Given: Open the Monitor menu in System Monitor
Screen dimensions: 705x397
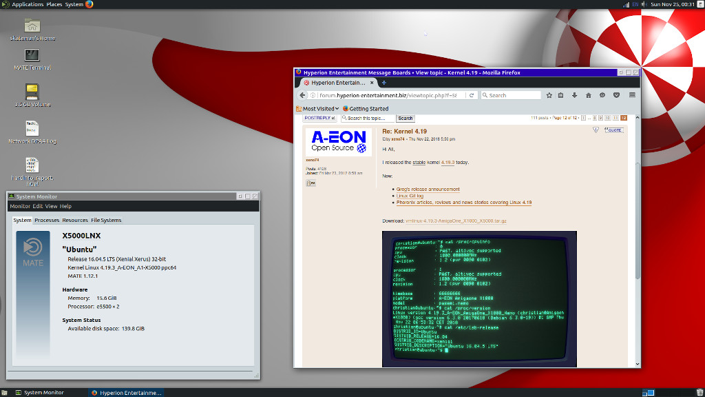Looking at the screenshot, I should (x=20, y=206).
